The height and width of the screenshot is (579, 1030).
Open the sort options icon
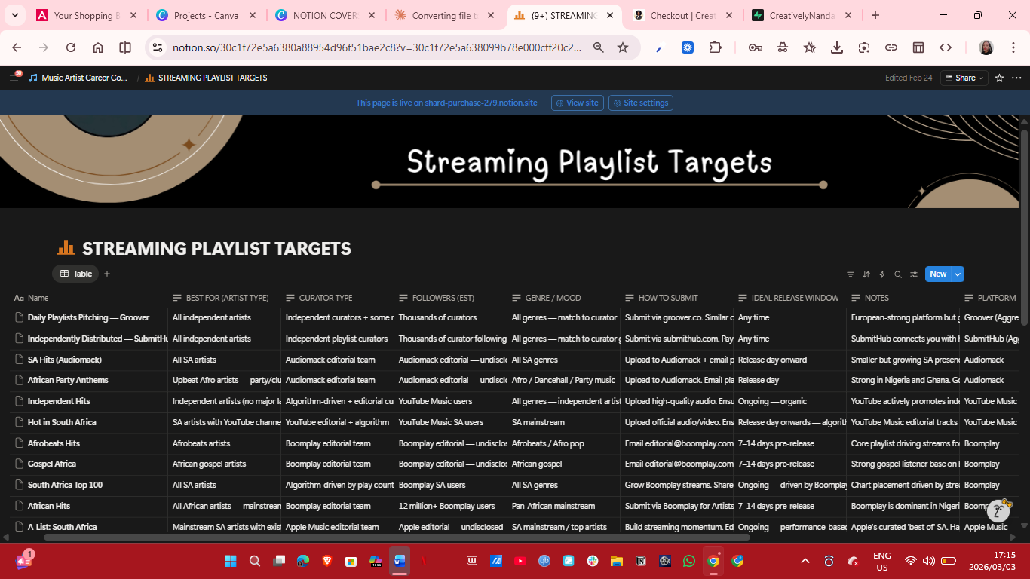point(866,274)
